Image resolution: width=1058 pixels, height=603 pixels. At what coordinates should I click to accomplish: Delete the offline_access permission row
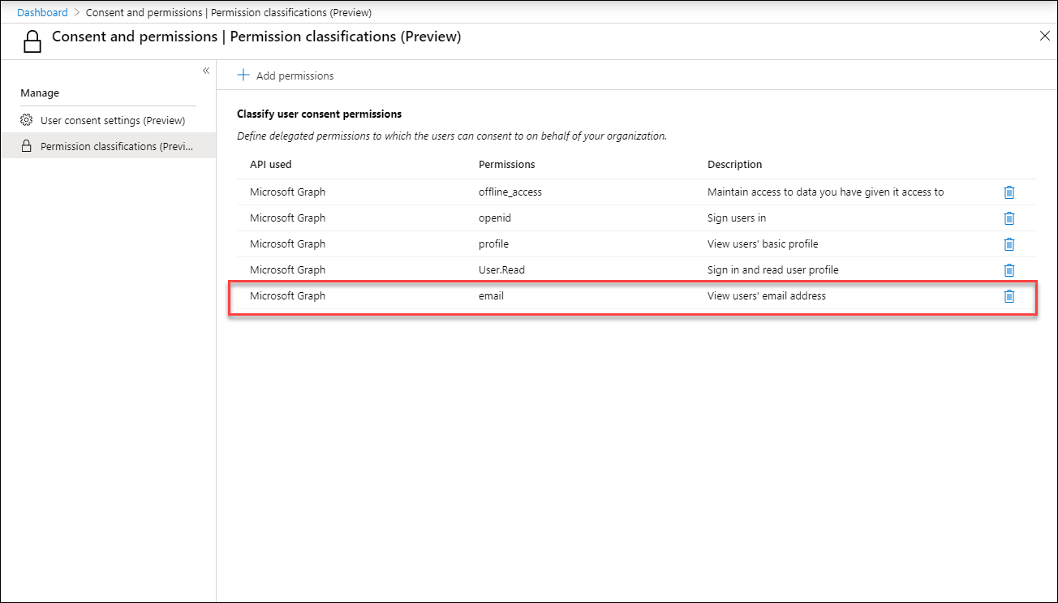[1009, 192]
